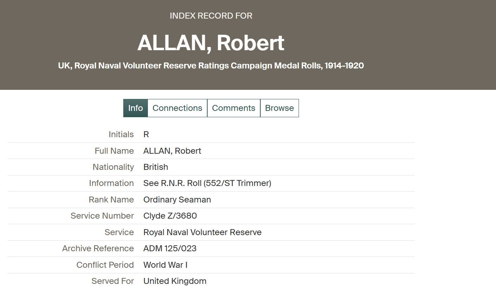Click the Archive Reference field label
The height and width of the screenshot is (286, 496).
click(x=98, y=248)
